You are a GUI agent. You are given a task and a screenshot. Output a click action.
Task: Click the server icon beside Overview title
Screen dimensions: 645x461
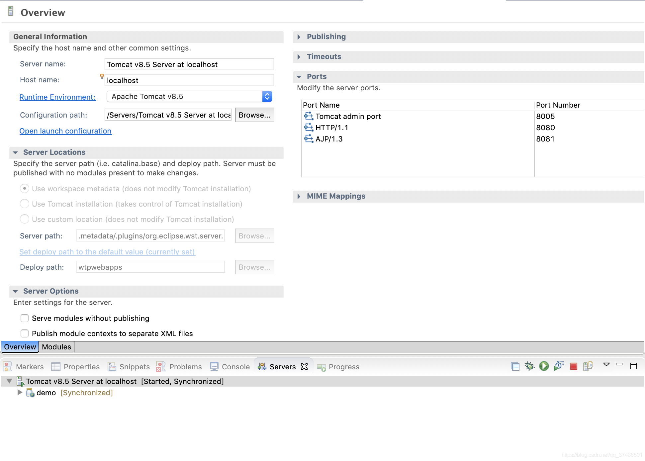11,11
